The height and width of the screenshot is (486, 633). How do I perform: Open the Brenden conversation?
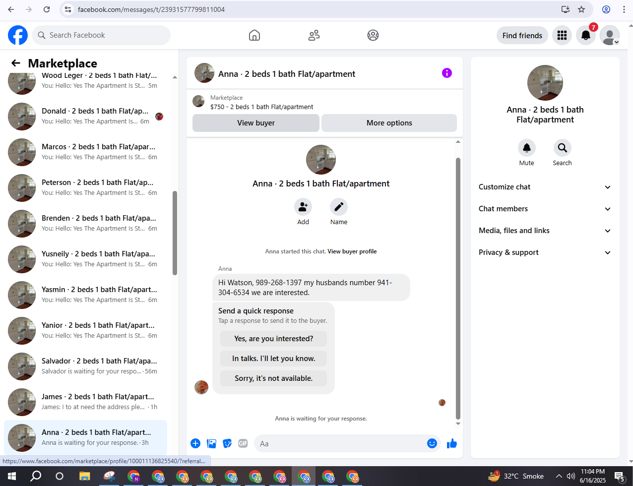pos(85,224)
